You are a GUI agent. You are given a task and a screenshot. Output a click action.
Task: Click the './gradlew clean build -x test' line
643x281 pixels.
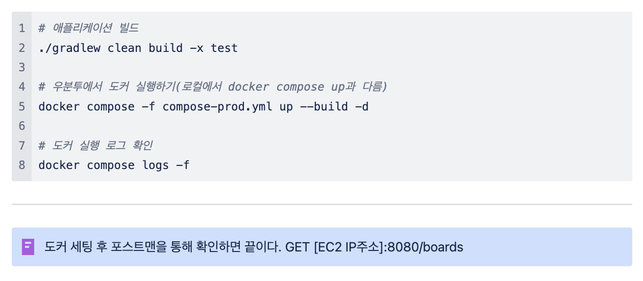pyautogui.click(x=138, y=48)
